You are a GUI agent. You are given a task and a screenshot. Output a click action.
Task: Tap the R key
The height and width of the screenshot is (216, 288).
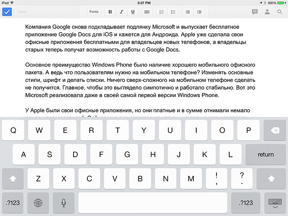click(91, 130)
